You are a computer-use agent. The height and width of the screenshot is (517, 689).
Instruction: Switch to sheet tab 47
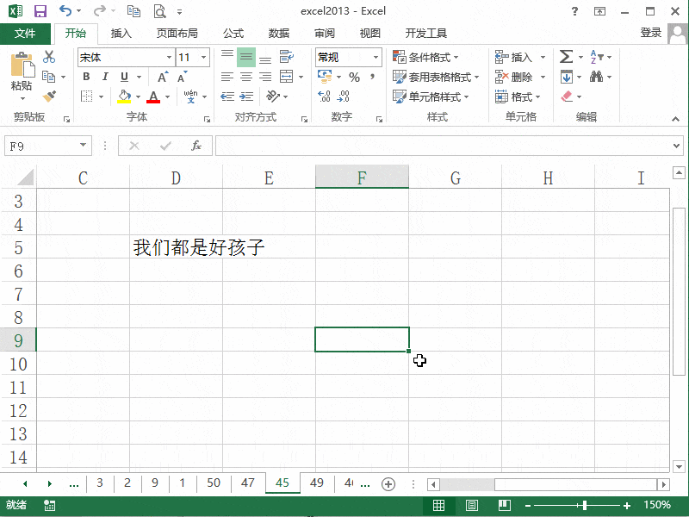pos(248,483)
